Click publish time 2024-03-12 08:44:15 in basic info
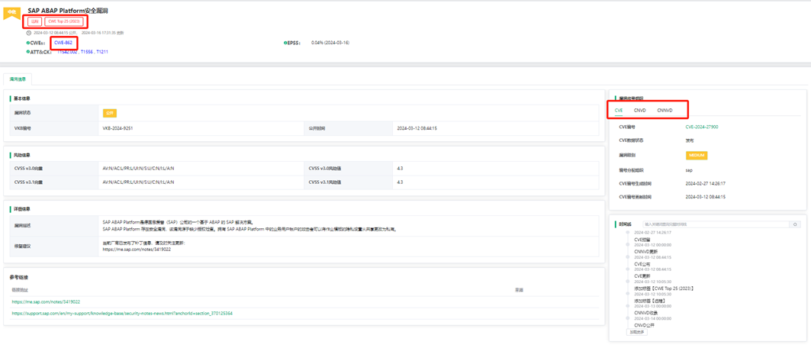 [417, 127]
